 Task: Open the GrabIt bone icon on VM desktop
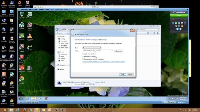pos(30,48)
